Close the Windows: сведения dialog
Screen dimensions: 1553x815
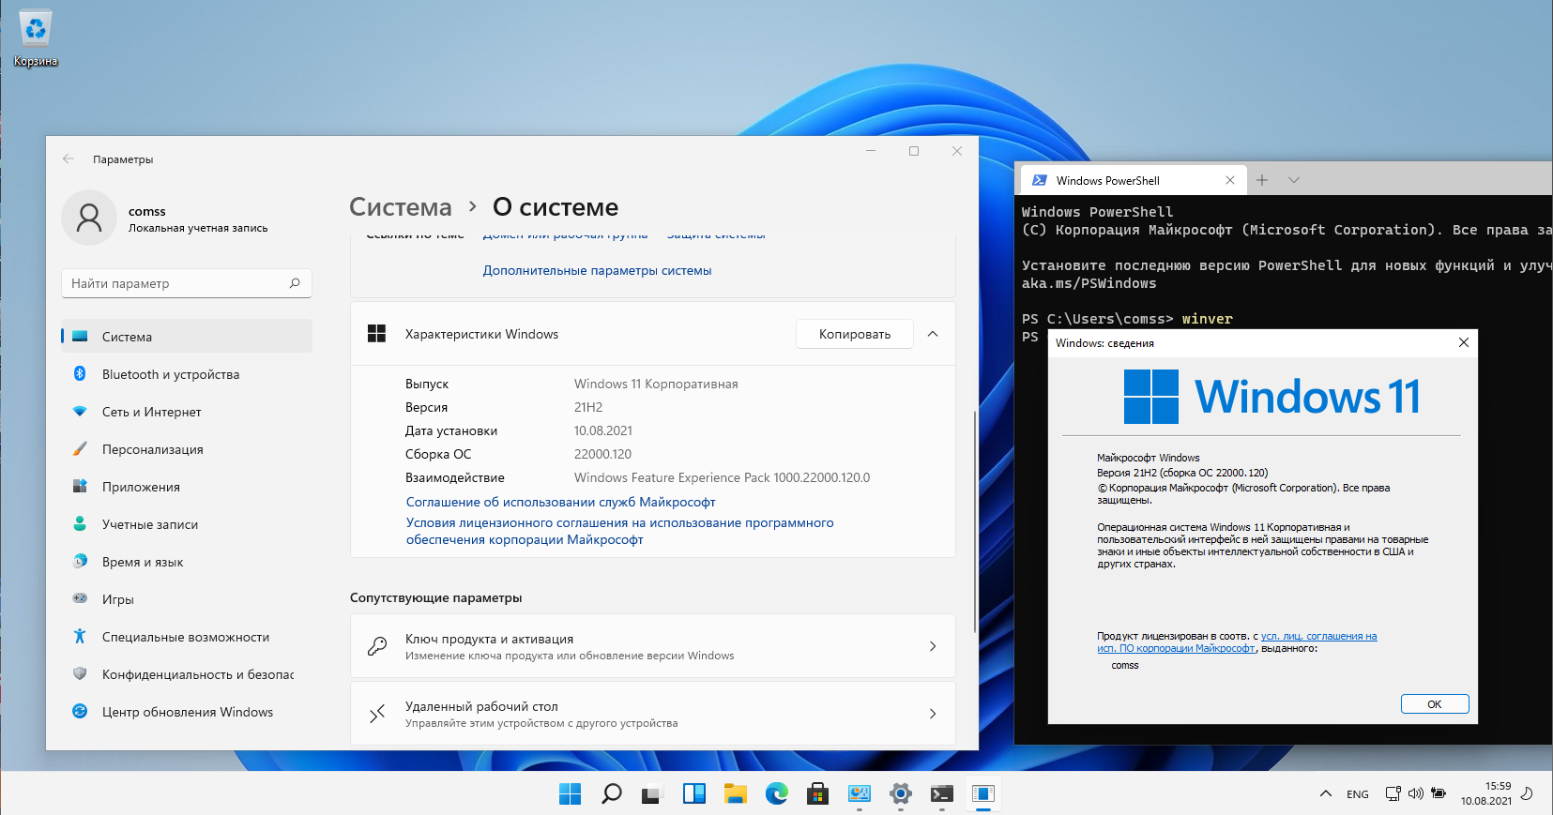1464,342
